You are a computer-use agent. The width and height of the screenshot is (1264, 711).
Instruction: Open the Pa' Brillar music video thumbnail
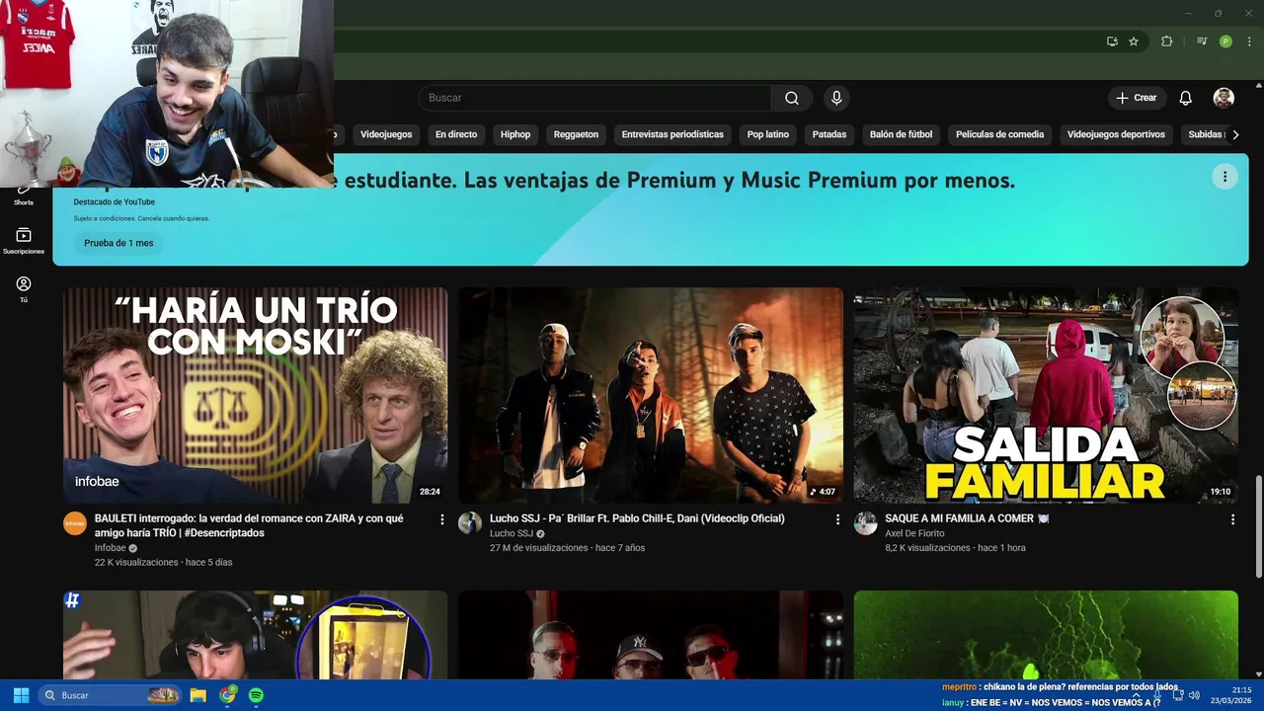pos(651,396)
